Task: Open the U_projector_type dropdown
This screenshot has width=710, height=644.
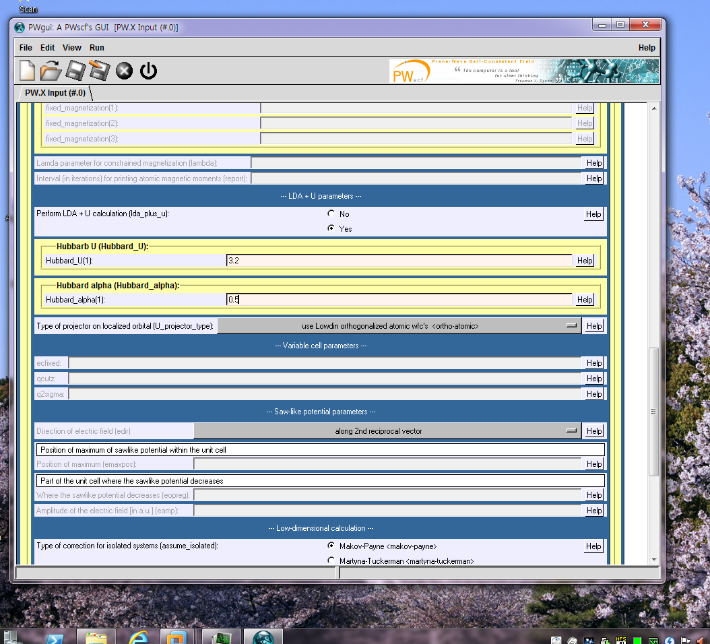Action: coord(399,326)
